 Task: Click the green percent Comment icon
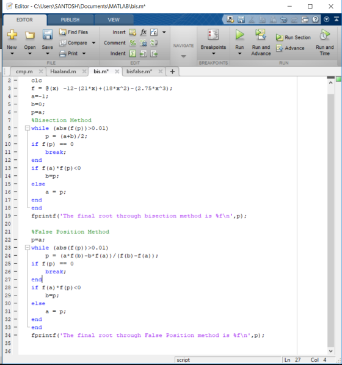pyautogui.click(x=133, y=43)
